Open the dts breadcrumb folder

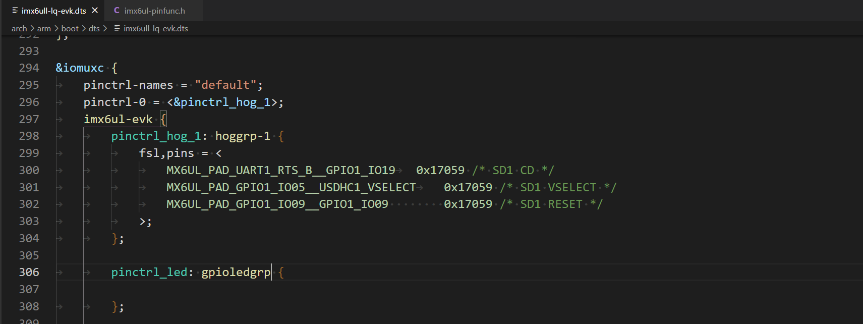(x=94, y=28)
